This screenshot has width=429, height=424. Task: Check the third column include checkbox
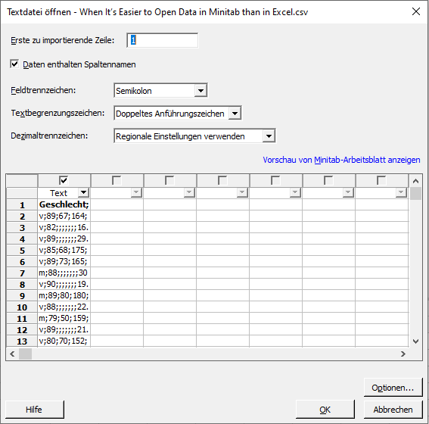tap(169, 180)
